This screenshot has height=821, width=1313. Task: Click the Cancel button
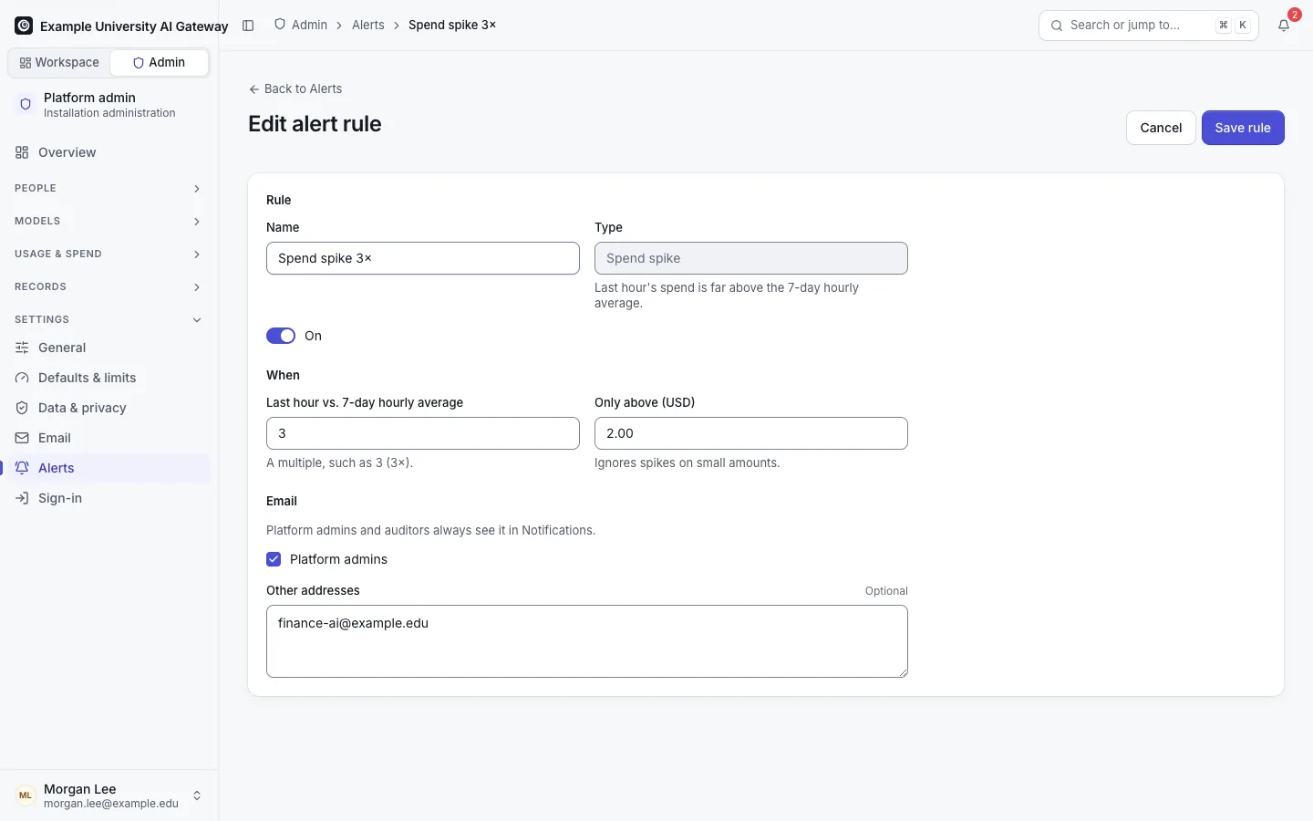click(1161, 128)
